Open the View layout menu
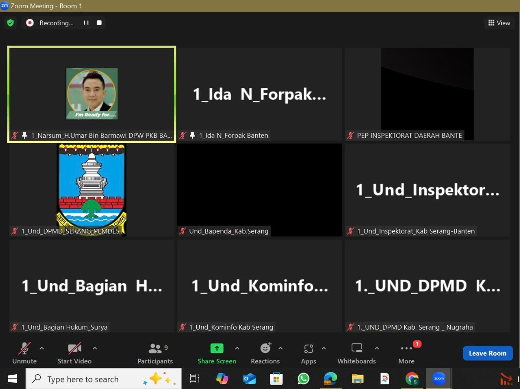Image resolution: width=520 pixels, height=389 pixels. pos(499,23)
